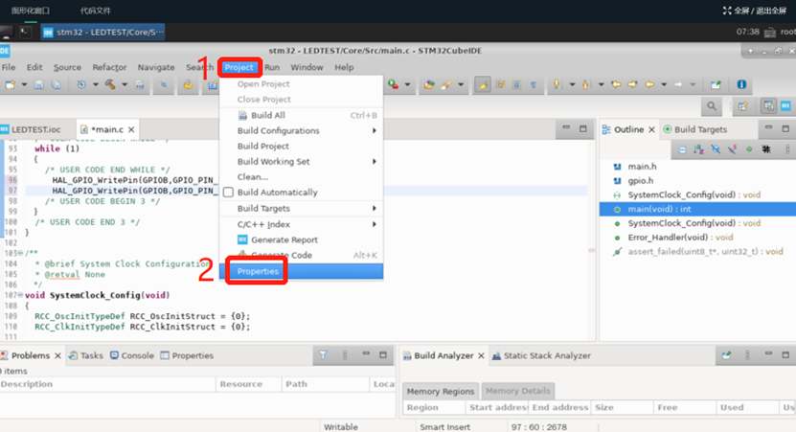Expand Build Configurations submenu arrow

point(375,130)
